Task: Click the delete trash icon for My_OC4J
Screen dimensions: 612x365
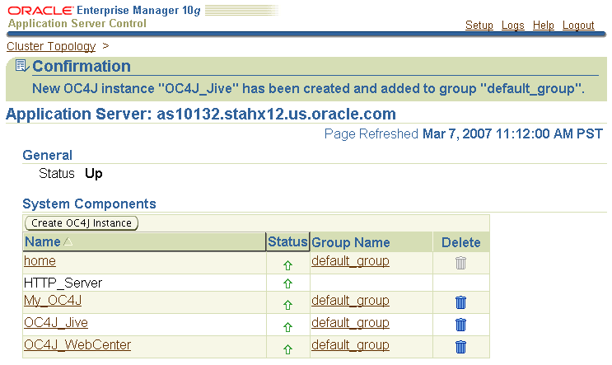Action: [x=460, y=302]
